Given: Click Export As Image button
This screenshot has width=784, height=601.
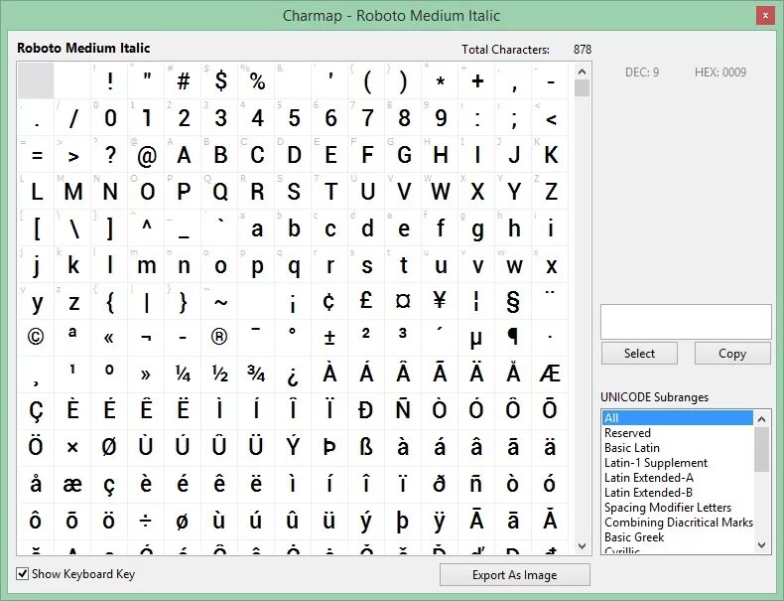Looking at the screenshot, I should [x=514, y=575].
